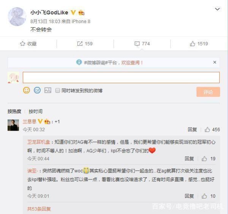
Task: Click the orange 评论 submit button
Action: [208, 92]
